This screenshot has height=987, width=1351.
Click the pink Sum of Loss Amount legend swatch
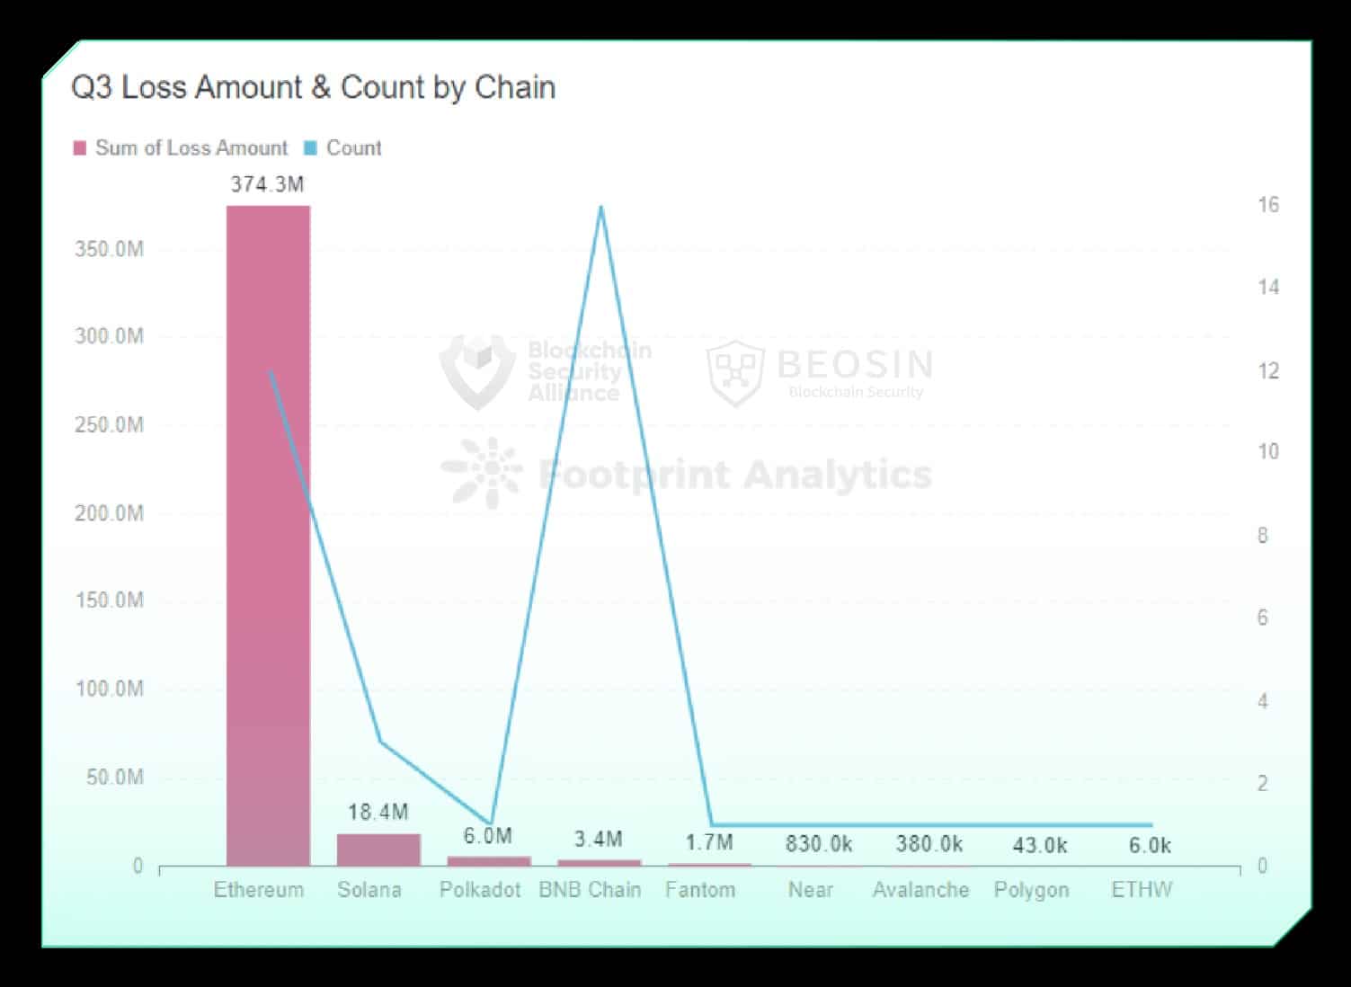[80, 148]
